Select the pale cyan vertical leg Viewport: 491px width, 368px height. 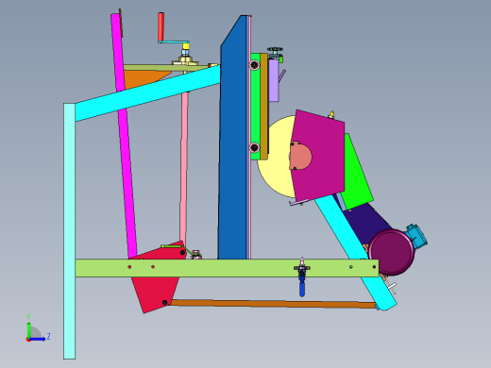tap(69, 231)
